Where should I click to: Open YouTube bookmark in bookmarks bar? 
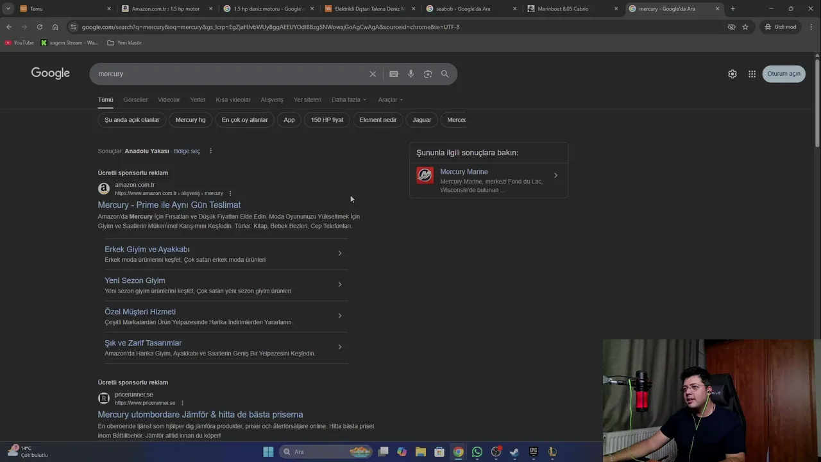click(19, 42)
